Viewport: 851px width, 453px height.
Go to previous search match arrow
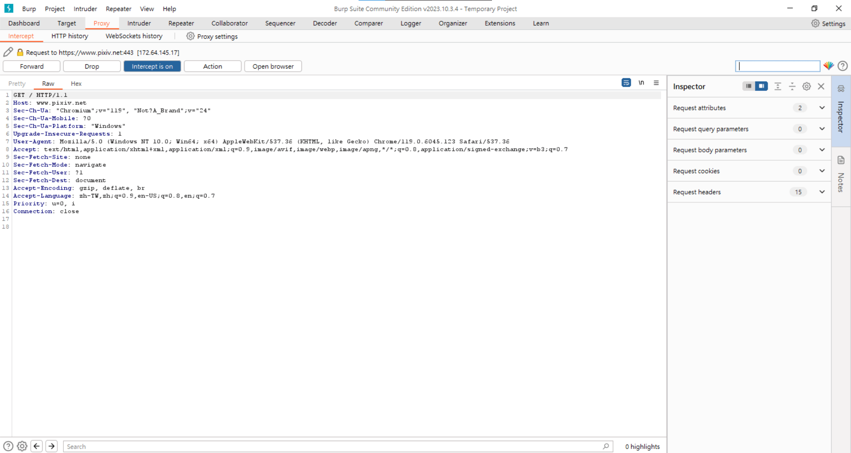(37, 446)
